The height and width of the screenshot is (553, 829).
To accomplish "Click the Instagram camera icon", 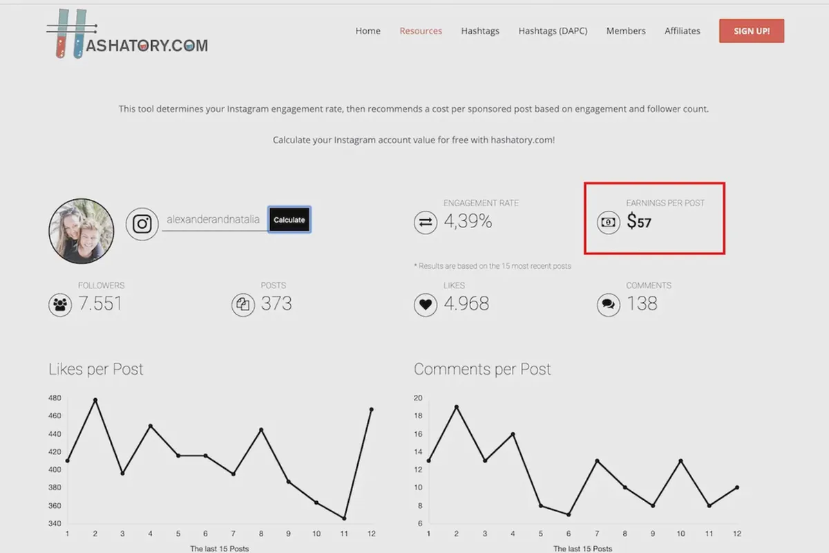I will click(142, 224).
